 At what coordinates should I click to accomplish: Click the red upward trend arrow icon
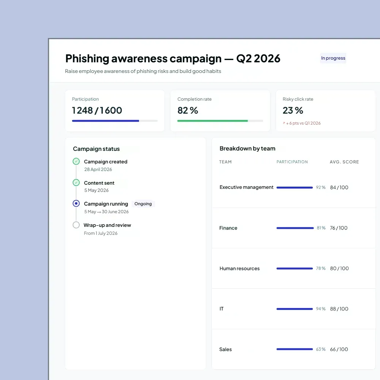(x=284, y=123)
